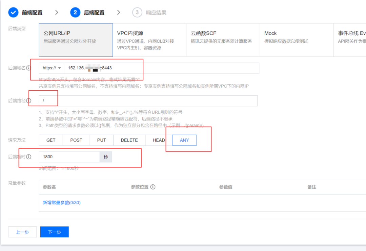This screenshot has height=251, width=366.
Task: Choose ANY request method
Action: coord(184,140)
